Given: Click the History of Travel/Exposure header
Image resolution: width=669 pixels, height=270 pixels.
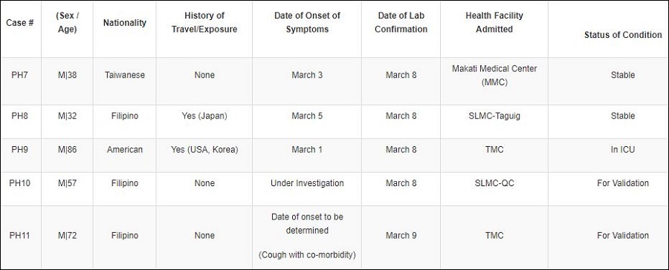Looking at the screenshot, I should pyautogui.click(x=204, y=22).
